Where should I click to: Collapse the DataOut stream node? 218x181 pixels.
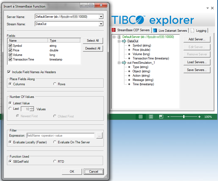tap(119, 41)
